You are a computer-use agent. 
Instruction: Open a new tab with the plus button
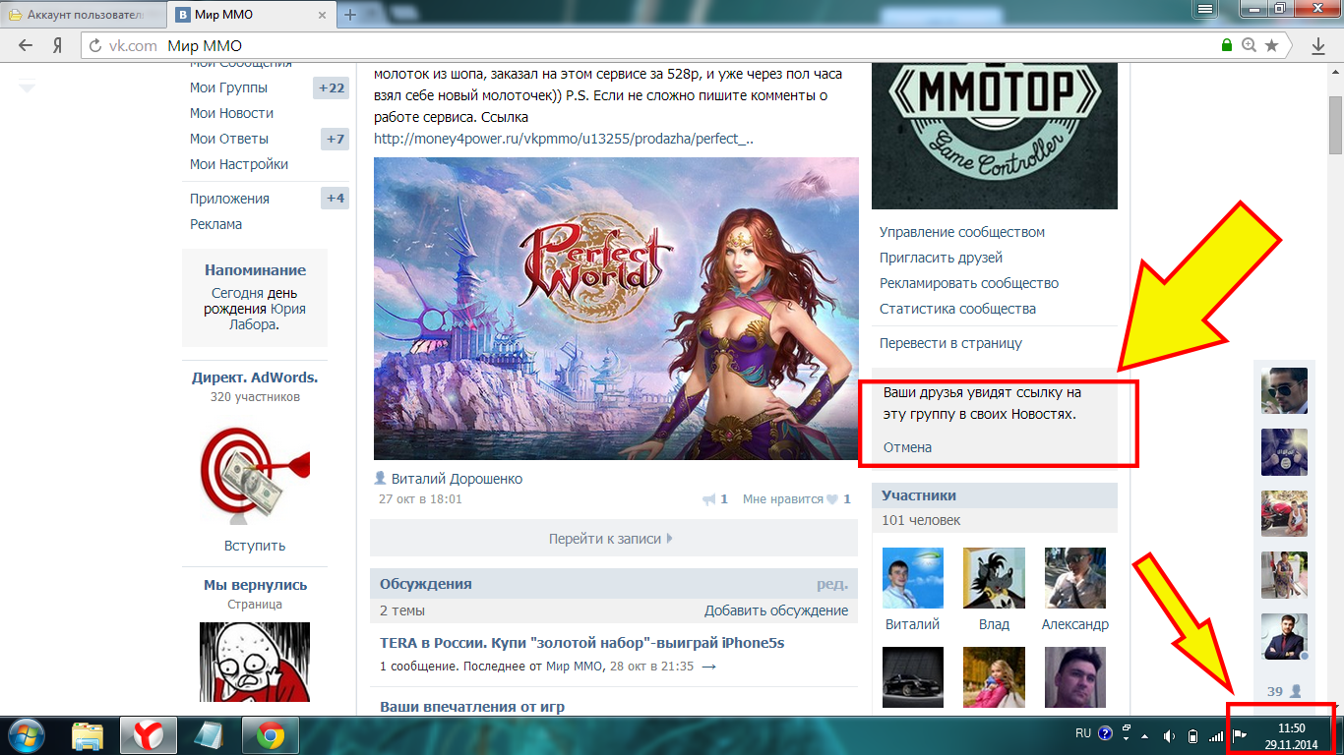click(x=349, y=15)
